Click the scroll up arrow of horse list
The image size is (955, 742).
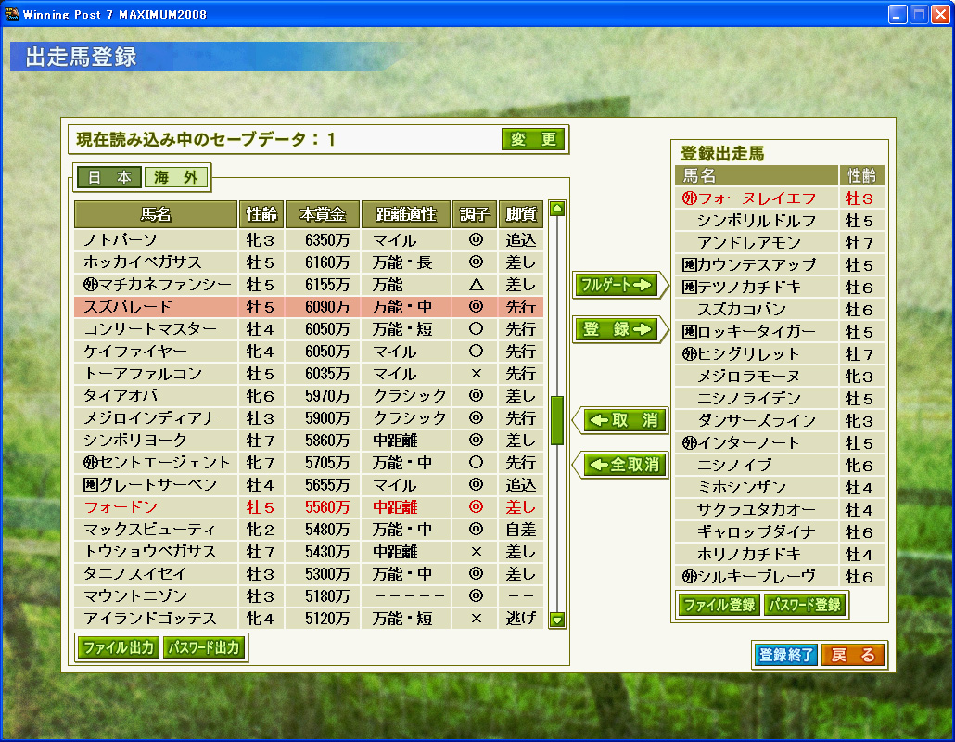pyautogui.click(x=556, y=209)
